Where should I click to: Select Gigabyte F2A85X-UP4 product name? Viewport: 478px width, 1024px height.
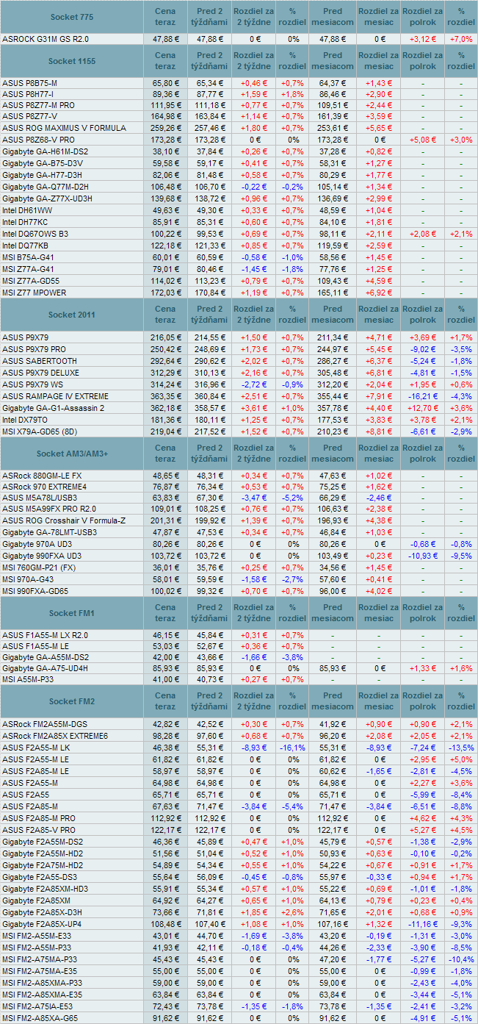(x=42, y=924)
